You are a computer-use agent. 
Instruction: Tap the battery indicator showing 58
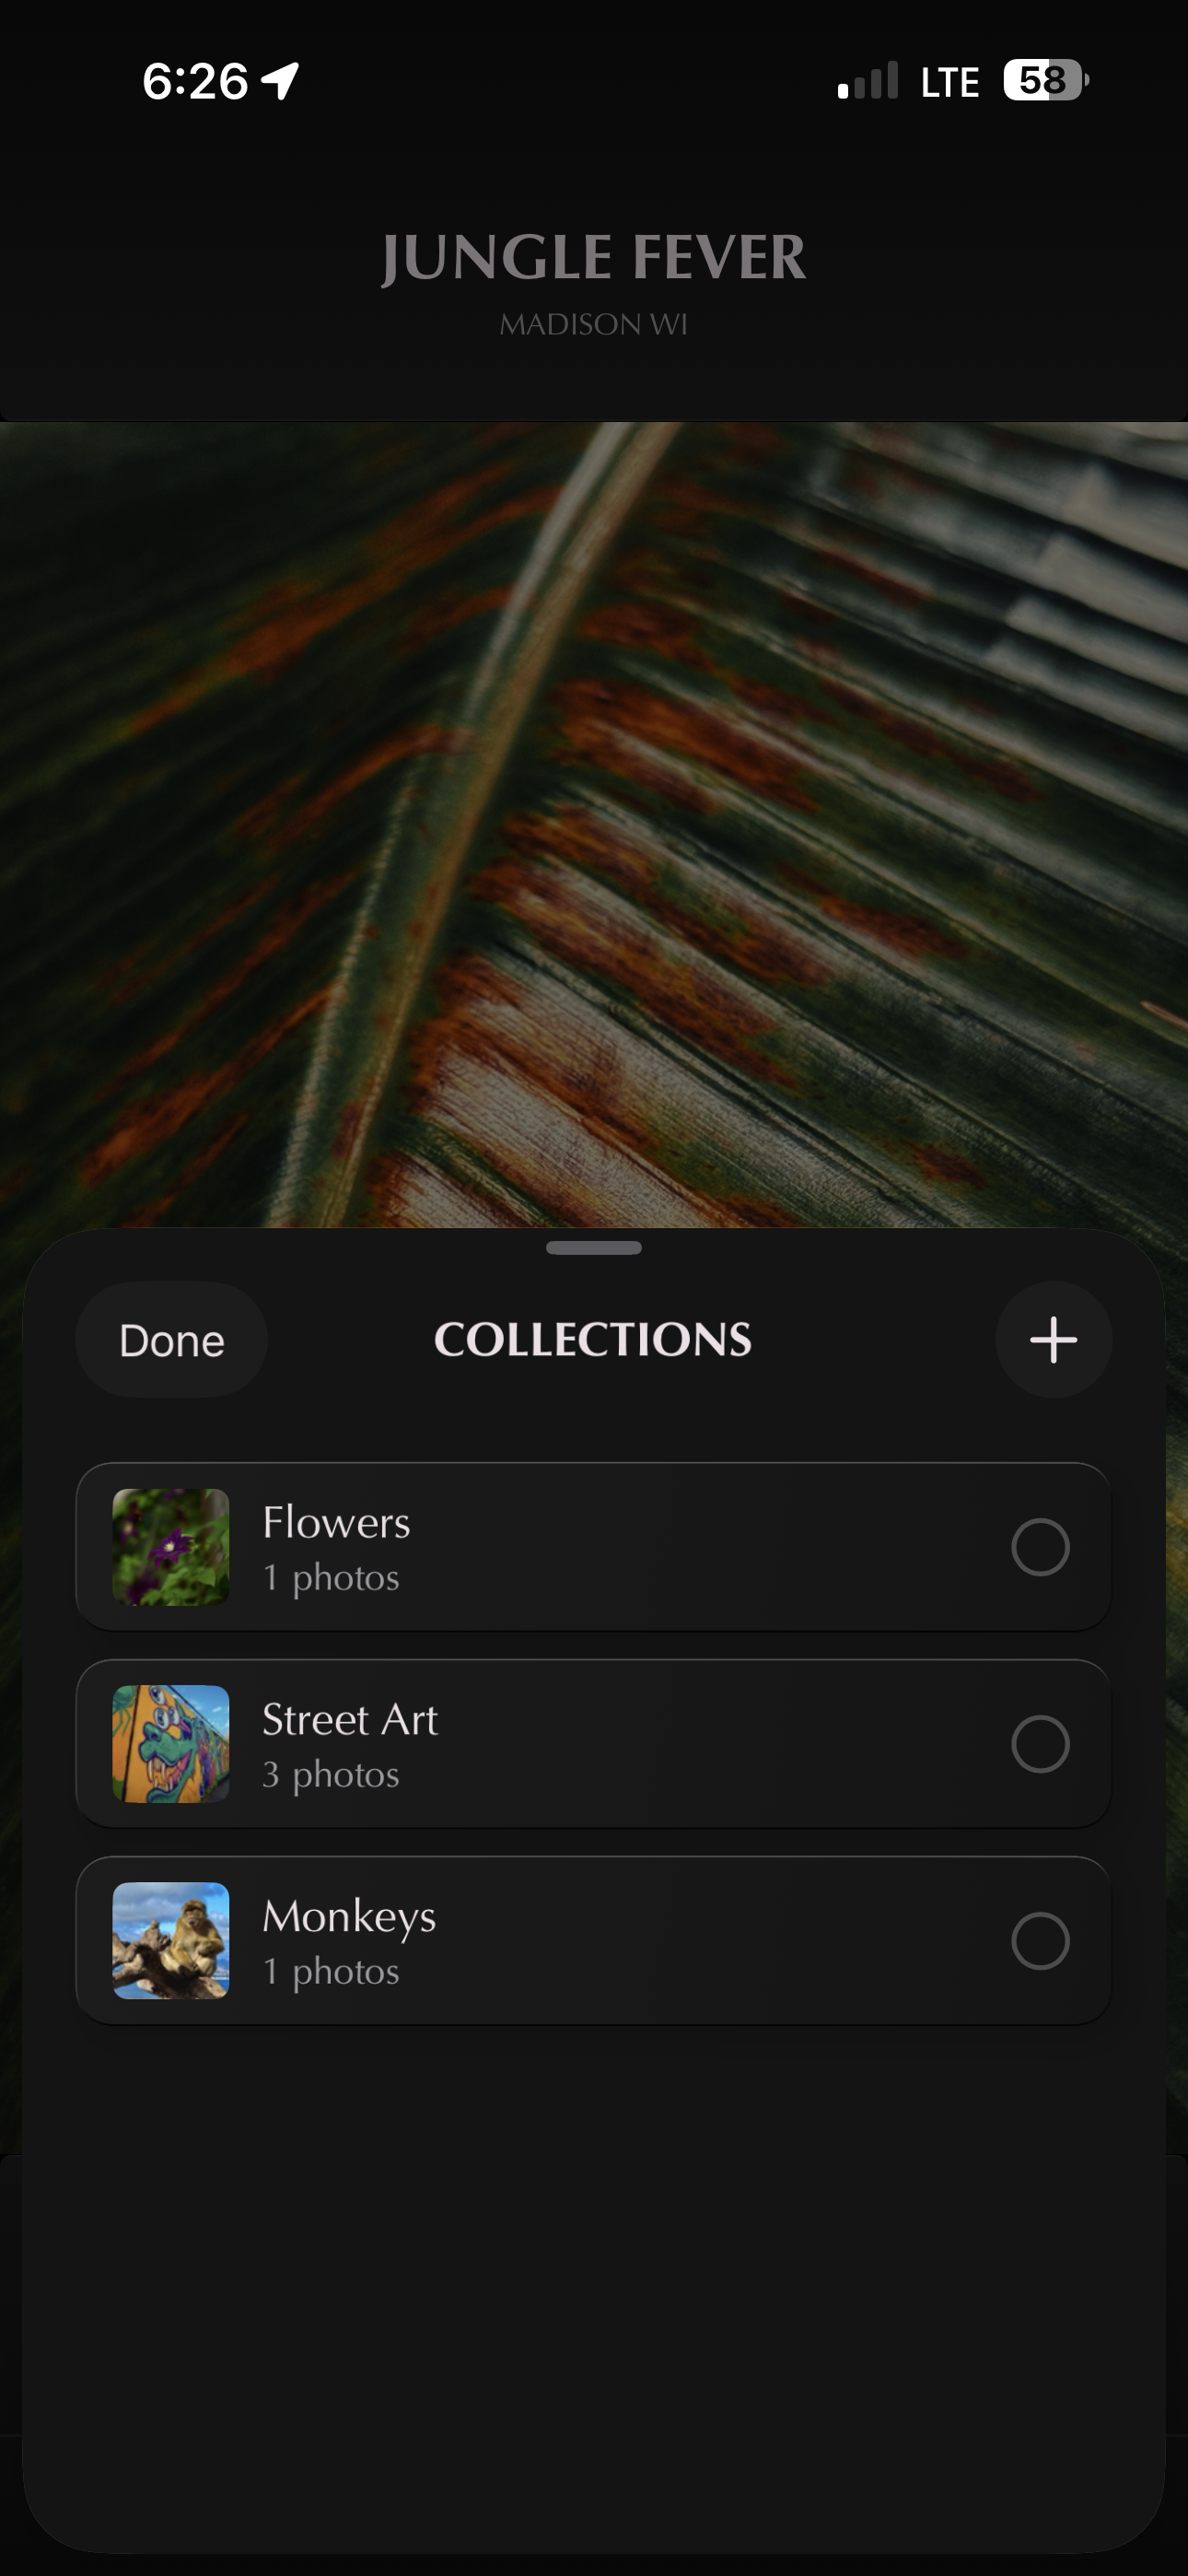1045,80
